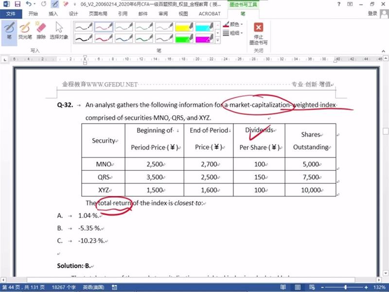Toggle the ink pen mode icon in the title bar
This screenshot has width=389, height=292.
click(x=55, y=4)
